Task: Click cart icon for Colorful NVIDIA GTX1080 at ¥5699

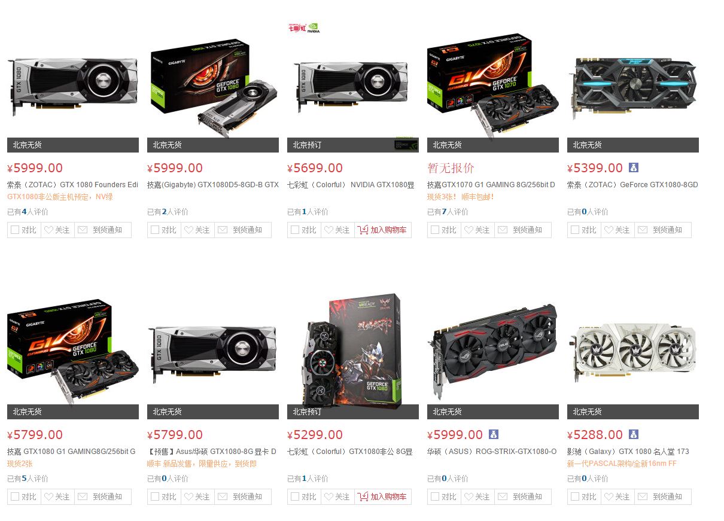Action: [363, 230]
